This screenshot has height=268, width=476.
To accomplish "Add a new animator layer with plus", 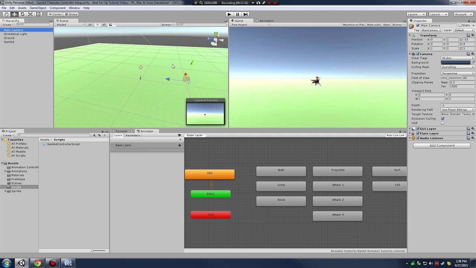I will coord(180,140).
